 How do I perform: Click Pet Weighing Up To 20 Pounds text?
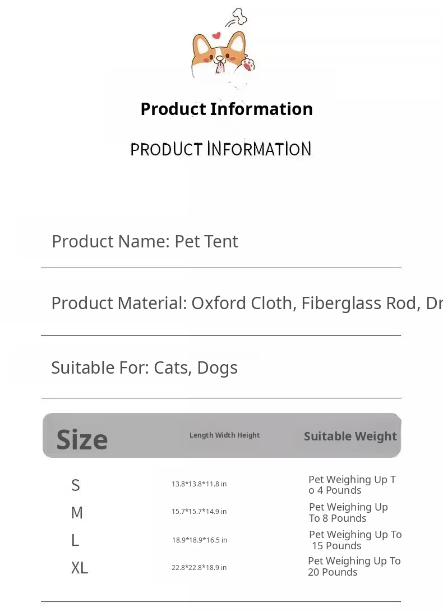[354, 567]
